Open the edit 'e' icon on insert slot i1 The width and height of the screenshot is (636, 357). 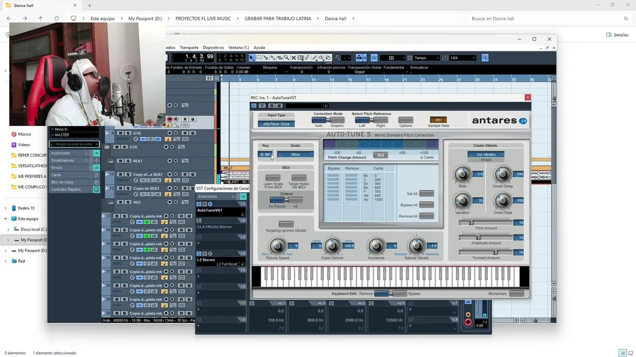pos(210,204)
